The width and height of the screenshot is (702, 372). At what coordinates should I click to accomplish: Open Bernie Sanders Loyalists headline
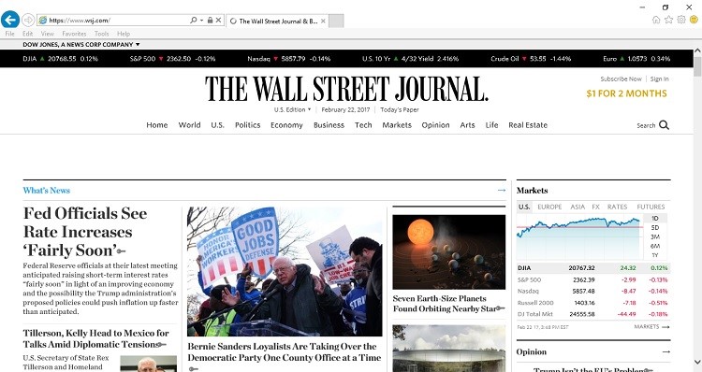[285, 351]
